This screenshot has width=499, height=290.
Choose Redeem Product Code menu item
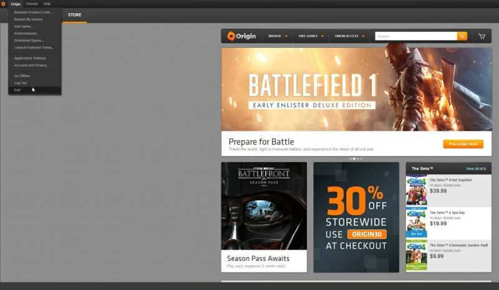pyautogui.click(x=35, y=12)
